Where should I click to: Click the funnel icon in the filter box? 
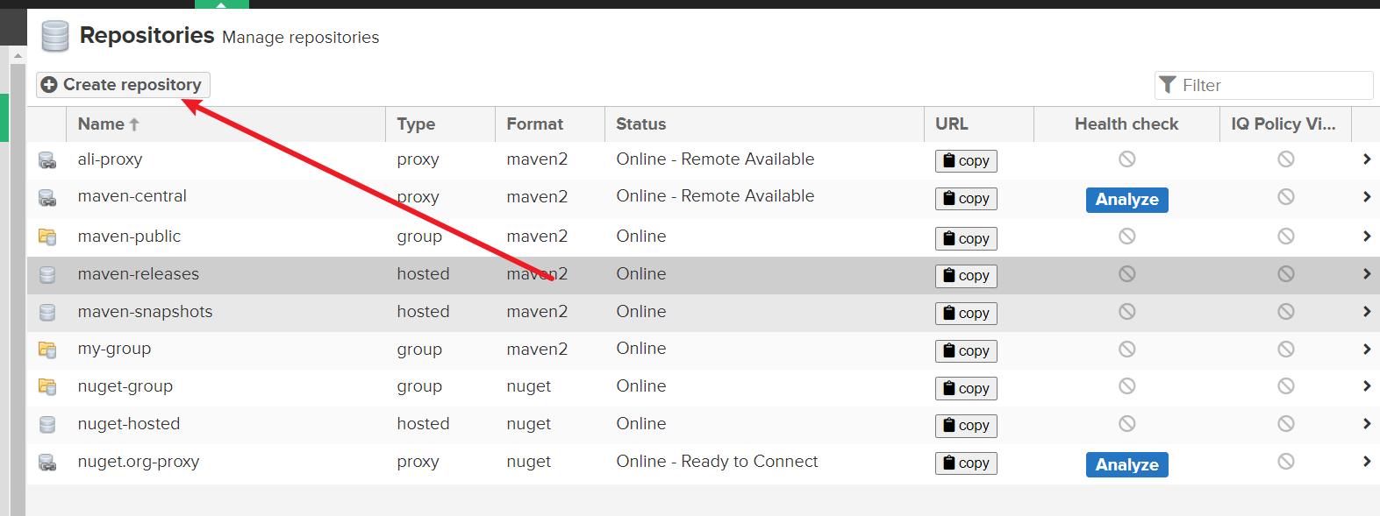pyautogui.click(x=1168, y=85)
